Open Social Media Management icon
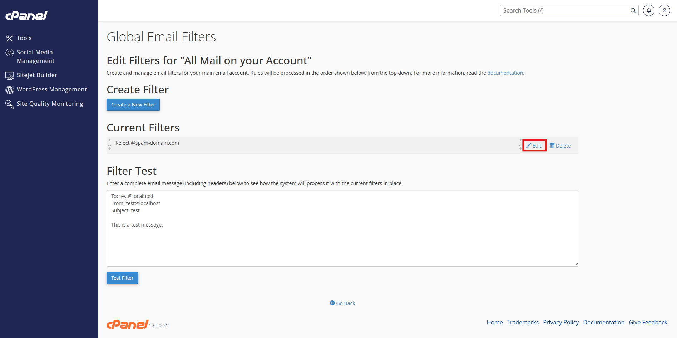677x338 pixels. pyautogui.click(x=10, y=53)
